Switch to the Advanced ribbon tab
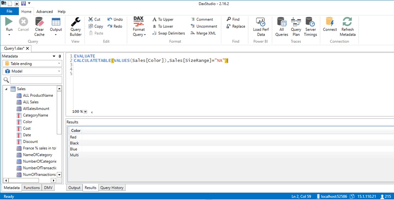394x200 pixels. 44,11
